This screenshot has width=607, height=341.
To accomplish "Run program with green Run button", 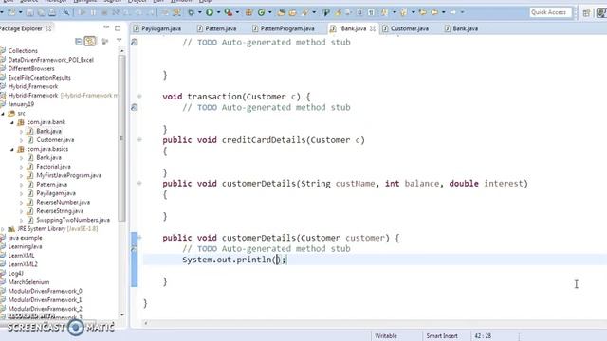I will tap(210, 12).
